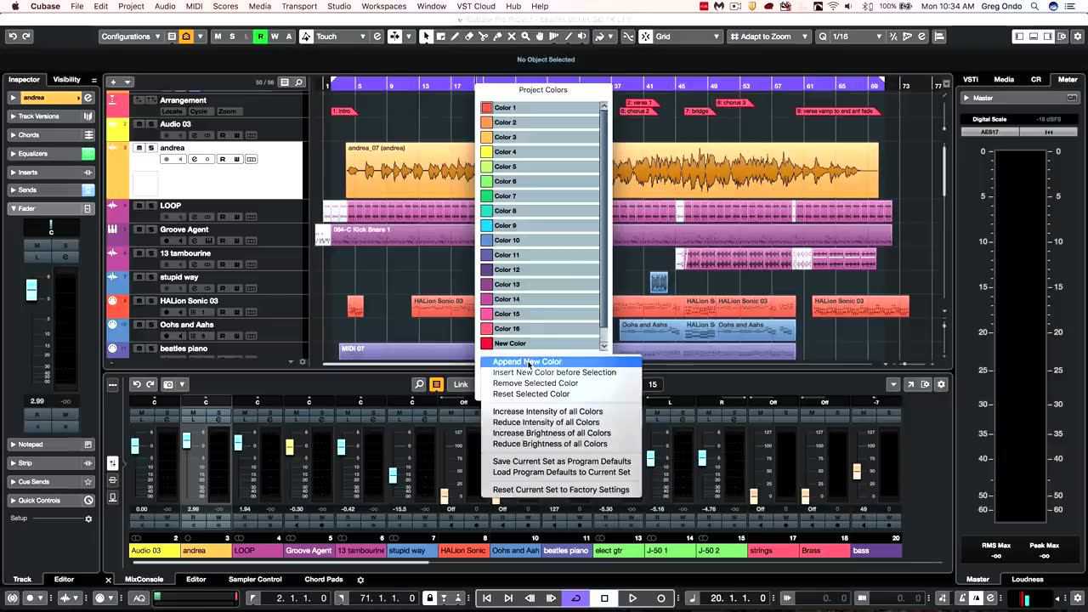Image resolution: width=1088 pixels, height=612 pixels.
Task: Open the Configurations dropdown
Action: click(131, 37)
